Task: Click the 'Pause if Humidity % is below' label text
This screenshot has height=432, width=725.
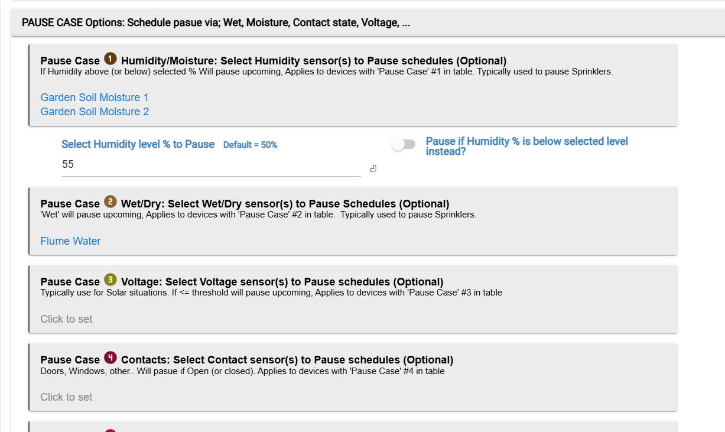Action: pyautogui.click(x=526, y=146)
